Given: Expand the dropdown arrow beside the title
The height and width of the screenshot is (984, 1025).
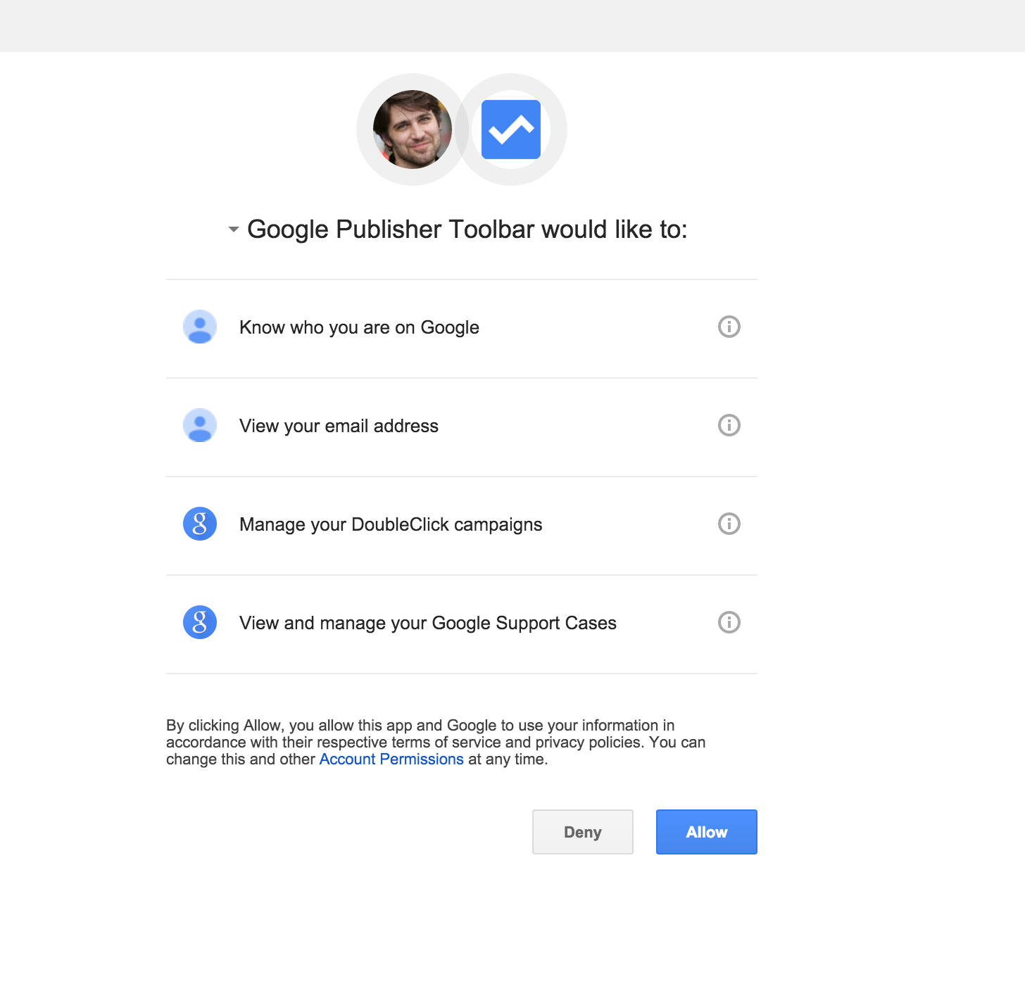Looking at the screenshot, I should (234, 229).
